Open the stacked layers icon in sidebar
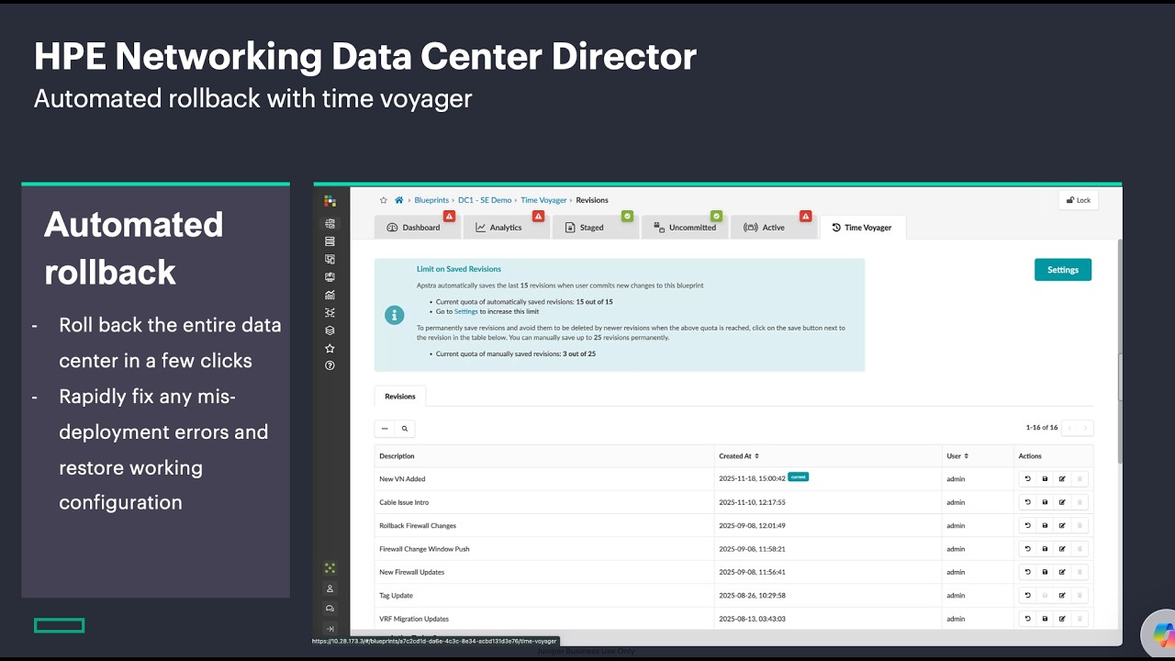 (x=330, y=330)
